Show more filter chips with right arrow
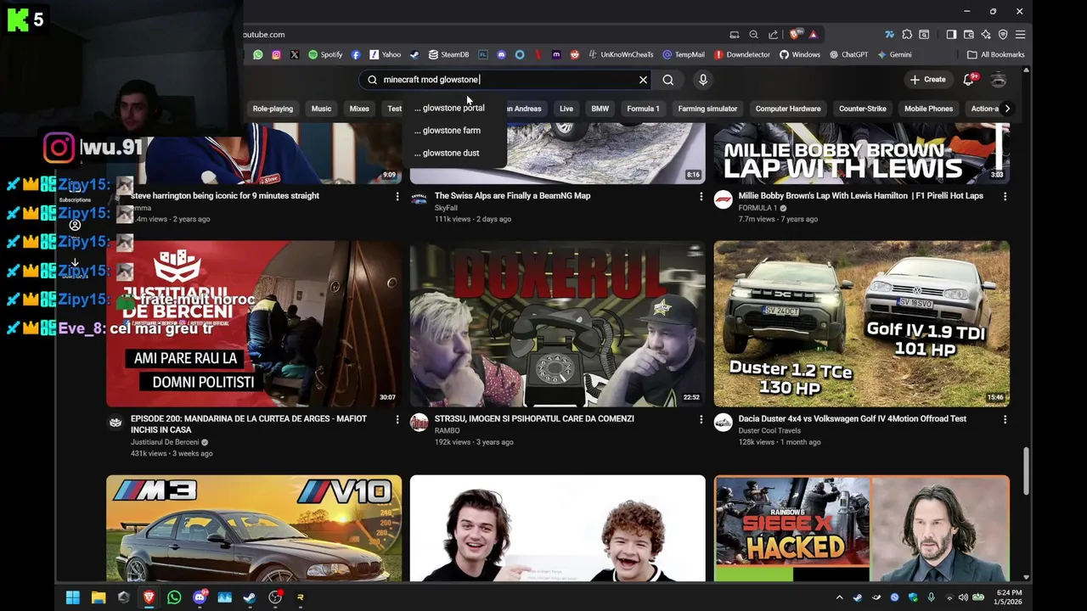Viewport: 1087px width, 611px height. click(x=1007, y=109)
